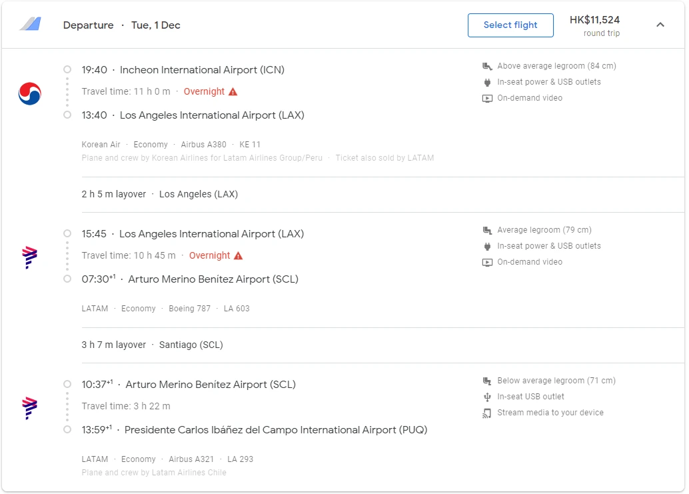The image size is (689, 494).
Task: Click the LATAM logo beside the LAX departure
Action: [30, 257]
